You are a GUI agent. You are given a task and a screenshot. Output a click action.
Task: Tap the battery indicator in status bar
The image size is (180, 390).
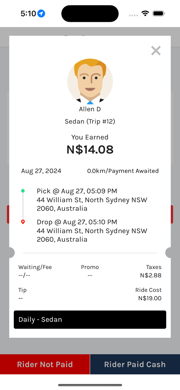158,13
